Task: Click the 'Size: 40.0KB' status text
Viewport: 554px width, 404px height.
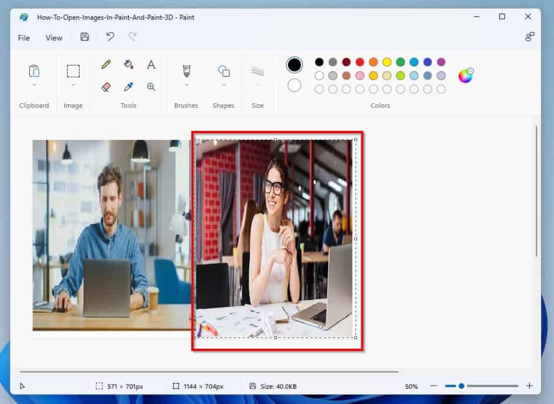Action: tap(279, 386)
